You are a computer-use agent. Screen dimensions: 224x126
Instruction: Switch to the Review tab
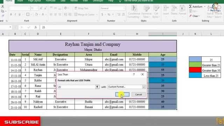point(74,1)
